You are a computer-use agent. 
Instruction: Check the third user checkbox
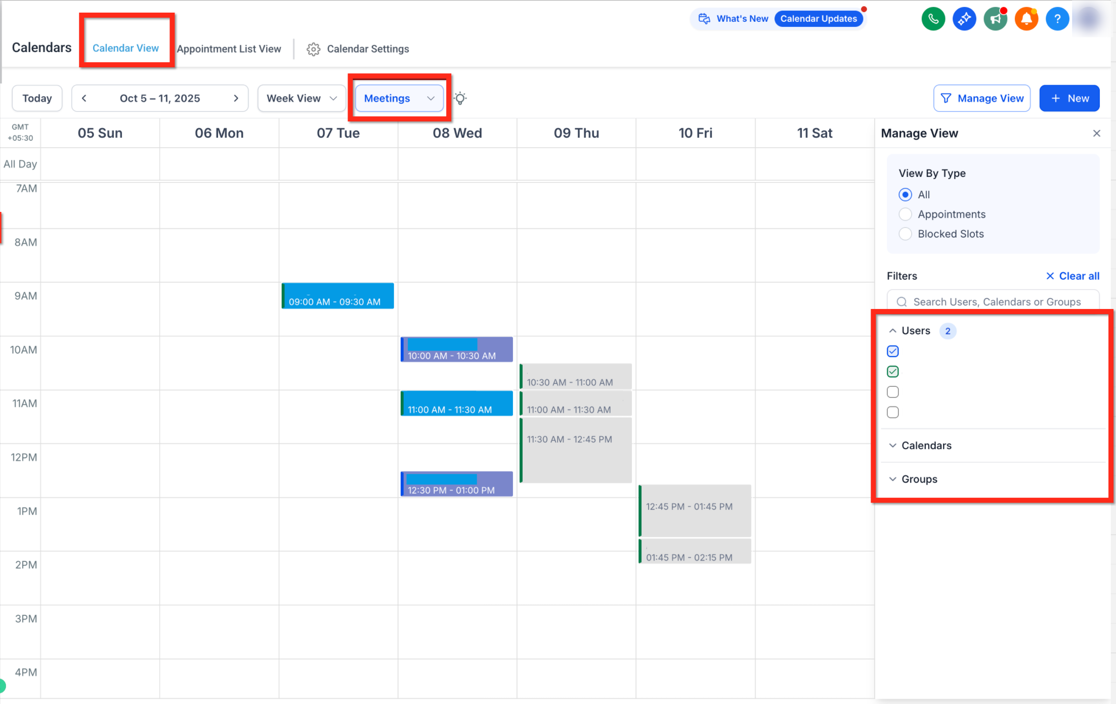tap(893, 392)
